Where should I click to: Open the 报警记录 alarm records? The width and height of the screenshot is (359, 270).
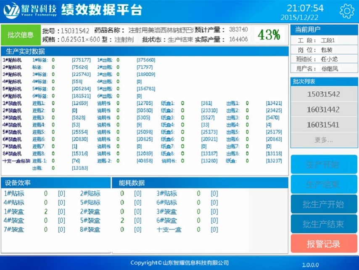click(323, 244)
